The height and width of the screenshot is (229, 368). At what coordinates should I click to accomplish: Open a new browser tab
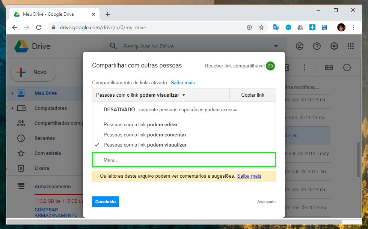(x=108, y=14)
